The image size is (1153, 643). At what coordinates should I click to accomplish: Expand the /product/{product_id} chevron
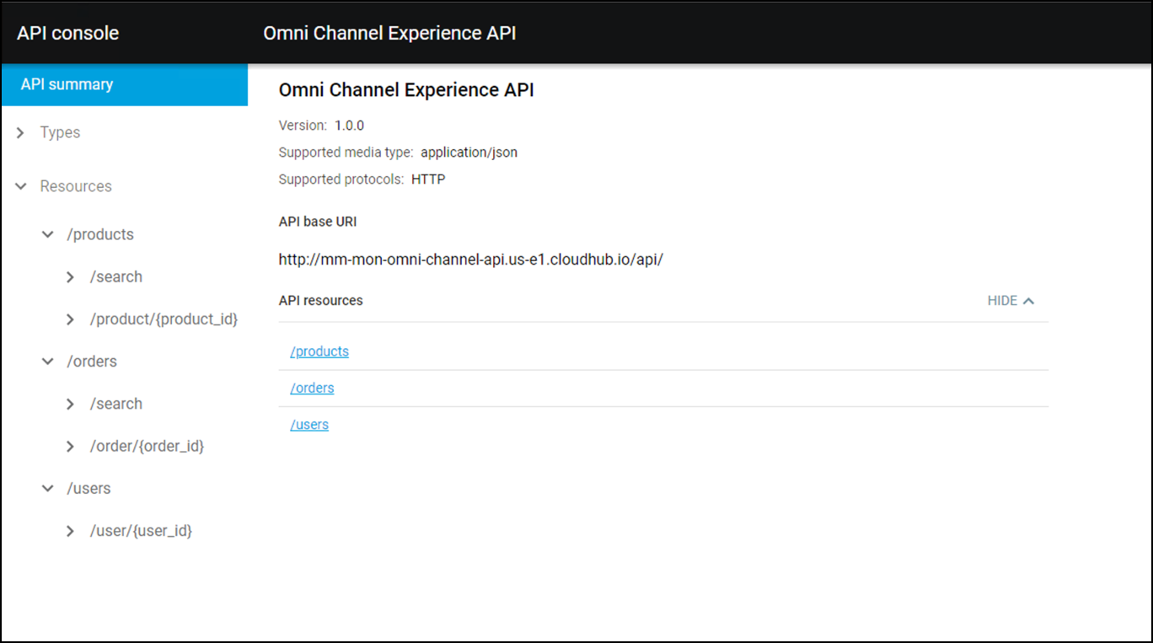coord(71,319)
